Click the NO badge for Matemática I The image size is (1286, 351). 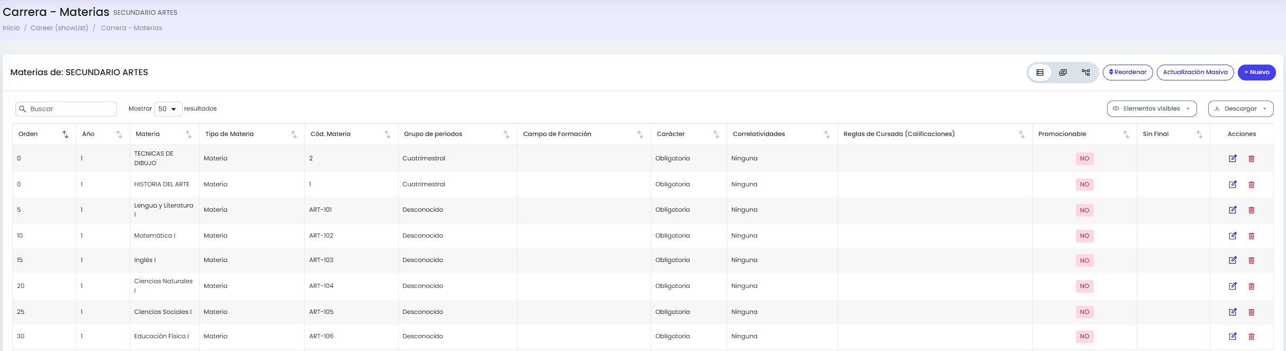1084,236
